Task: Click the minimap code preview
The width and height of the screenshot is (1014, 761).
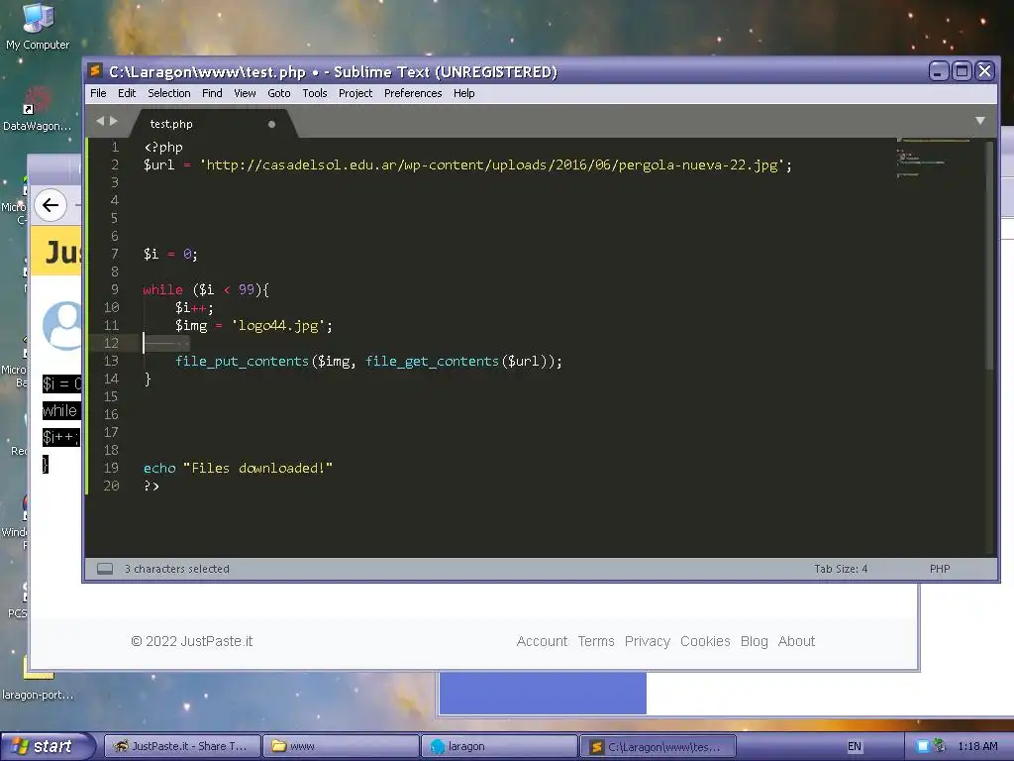Action: pos(933,158)
